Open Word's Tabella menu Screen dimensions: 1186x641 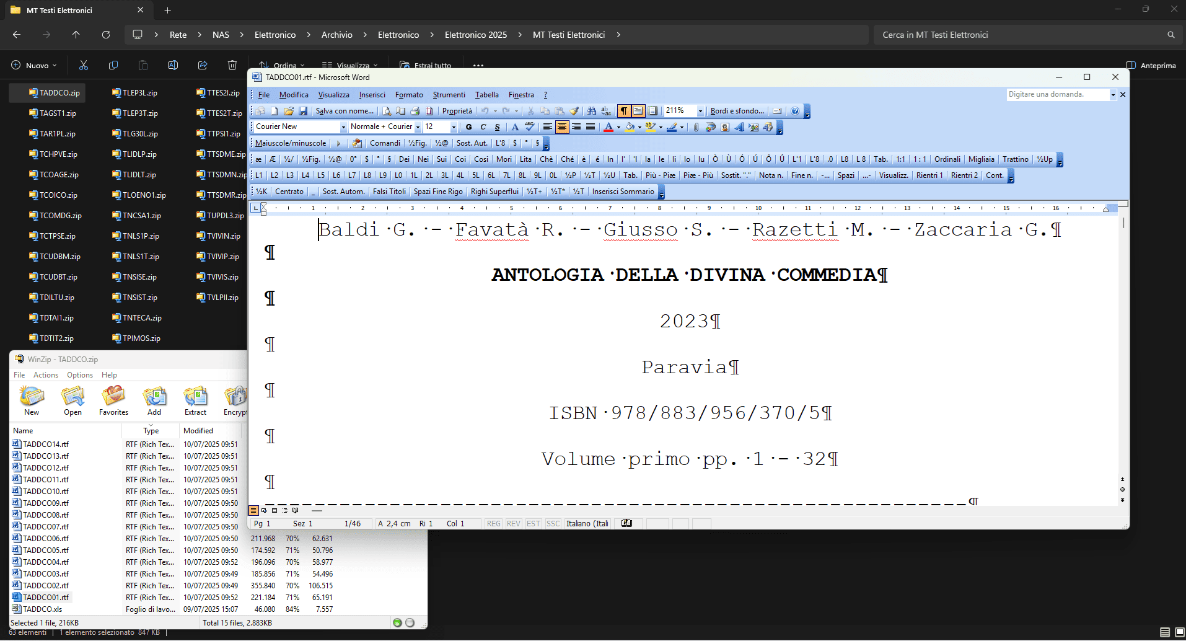coord(487,95)
